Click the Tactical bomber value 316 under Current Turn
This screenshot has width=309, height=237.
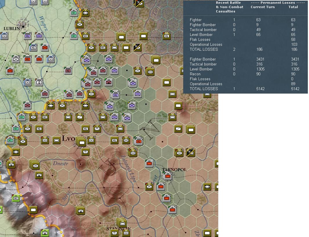tap(259, 64)
